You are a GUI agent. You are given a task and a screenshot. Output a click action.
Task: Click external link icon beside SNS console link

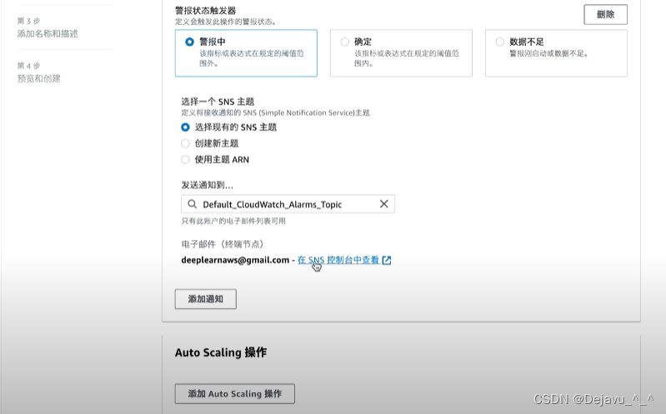coord(387,260)
